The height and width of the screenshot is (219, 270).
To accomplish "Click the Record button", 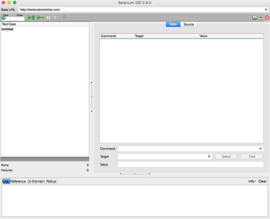I will [267, 17].
